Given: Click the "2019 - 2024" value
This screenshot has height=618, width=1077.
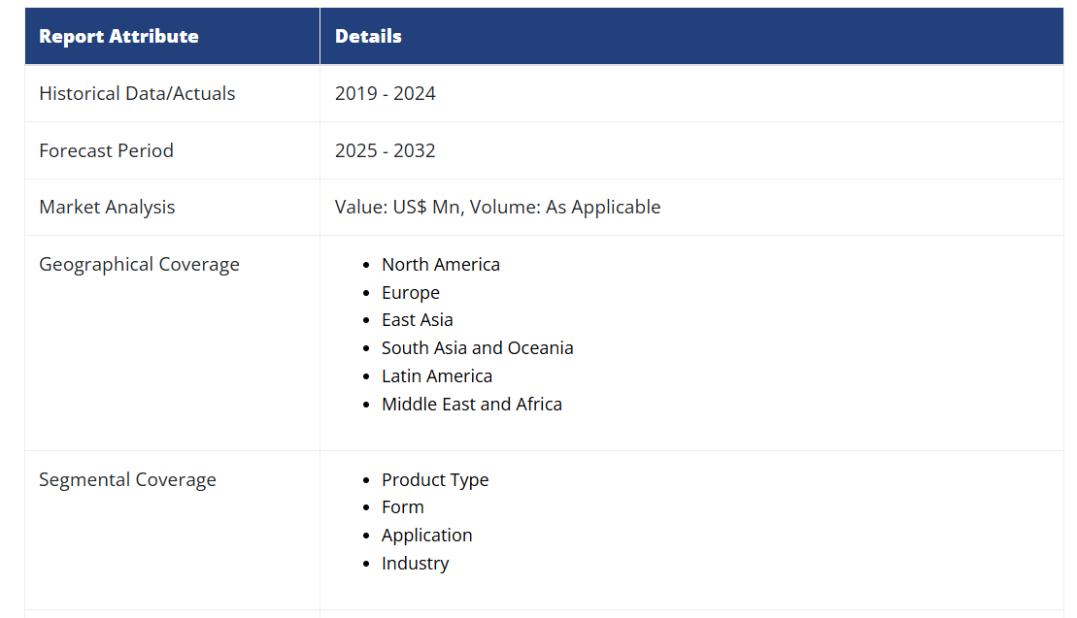Looking at the screenshot, I should click(386, 94).
